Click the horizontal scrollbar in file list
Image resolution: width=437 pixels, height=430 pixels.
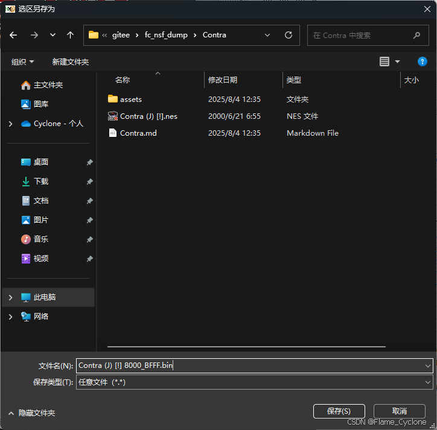pos(246,347)
